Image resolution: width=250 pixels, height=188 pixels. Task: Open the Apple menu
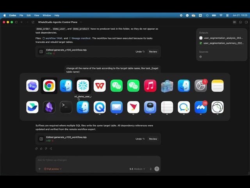coord(5,15)
